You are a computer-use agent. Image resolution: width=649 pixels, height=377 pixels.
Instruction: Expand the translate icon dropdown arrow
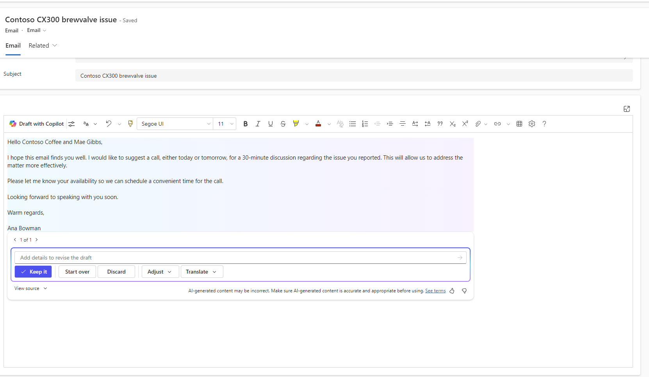point(95,124)
